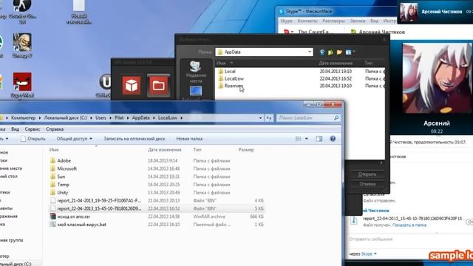Open the Сервис menu in Explorer

tap(33, 129)
